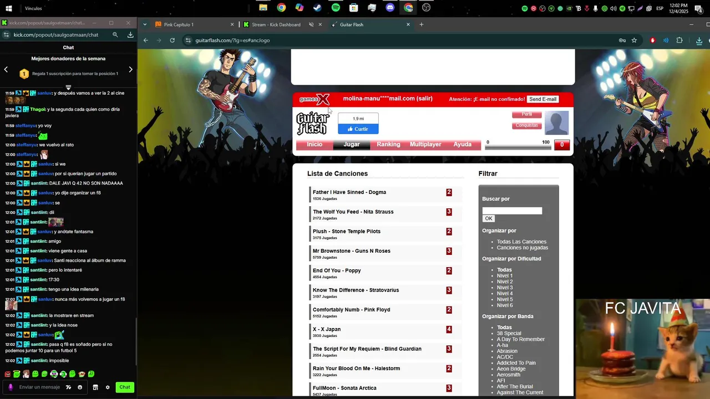Switch to the Jugar tab

click(352, 145)
